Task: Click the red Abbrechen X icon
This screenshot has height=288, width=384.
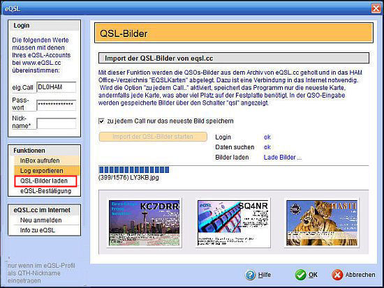Action: [x=337, y=275]
